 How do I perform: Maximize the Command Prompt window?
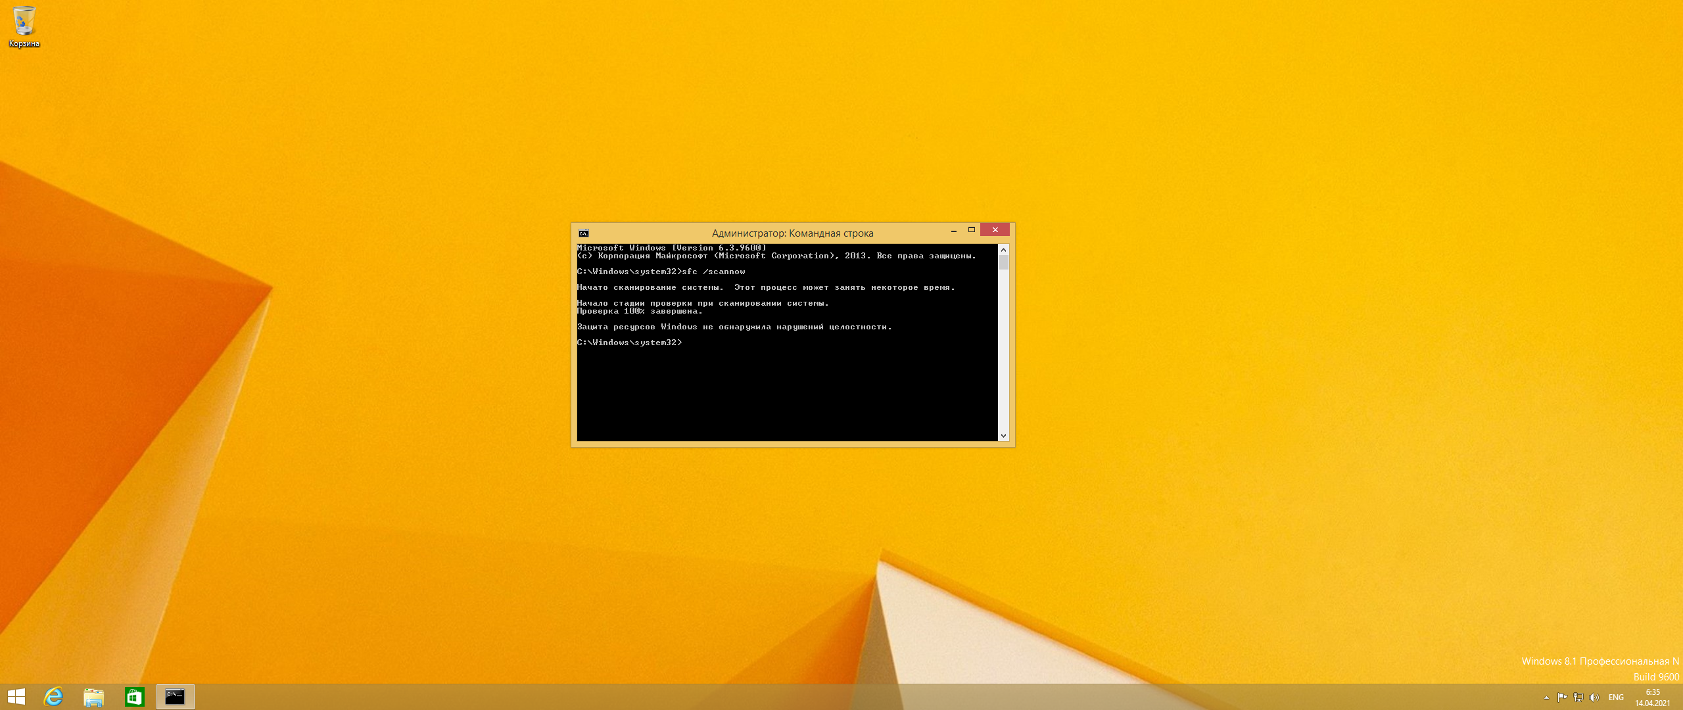[x=972, y=230]
